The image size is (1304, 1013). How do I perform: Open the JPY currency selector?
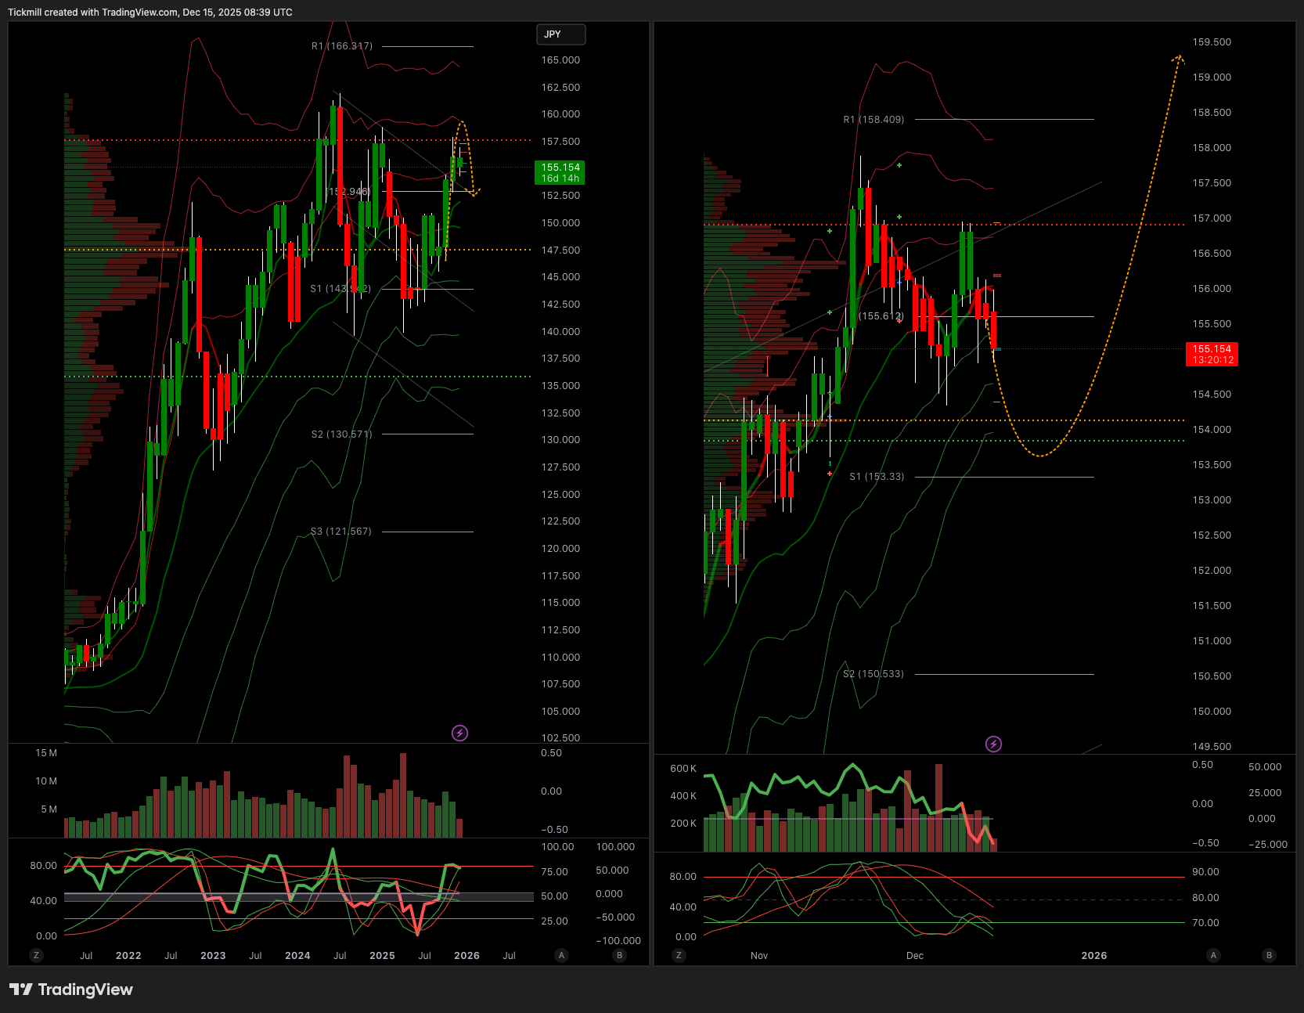(560, 34)
